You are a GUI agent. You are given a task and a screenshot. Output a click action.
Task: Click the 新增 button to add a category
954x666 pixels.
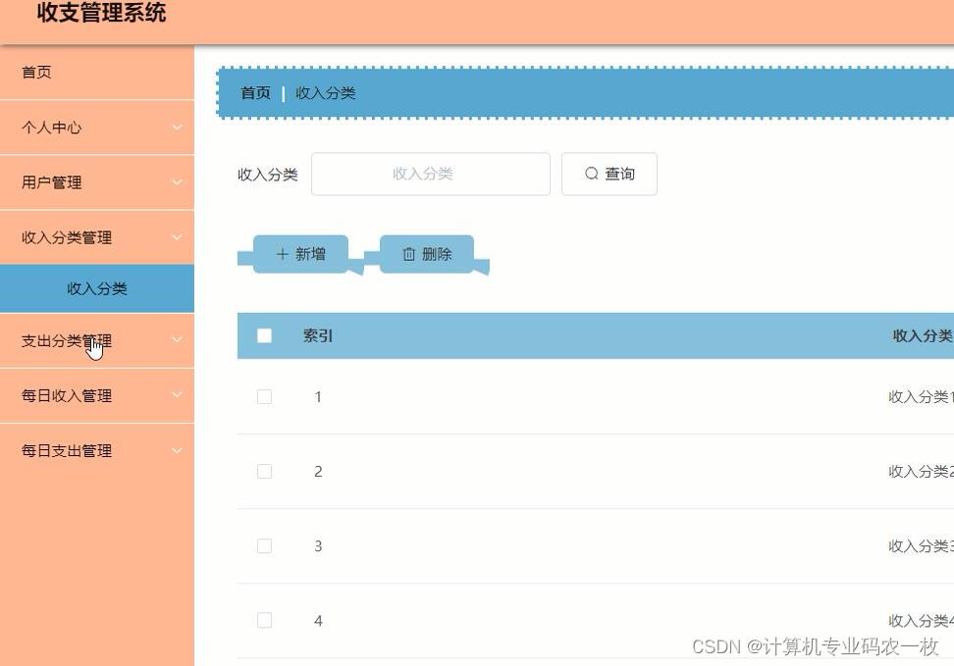pos(299,253)
